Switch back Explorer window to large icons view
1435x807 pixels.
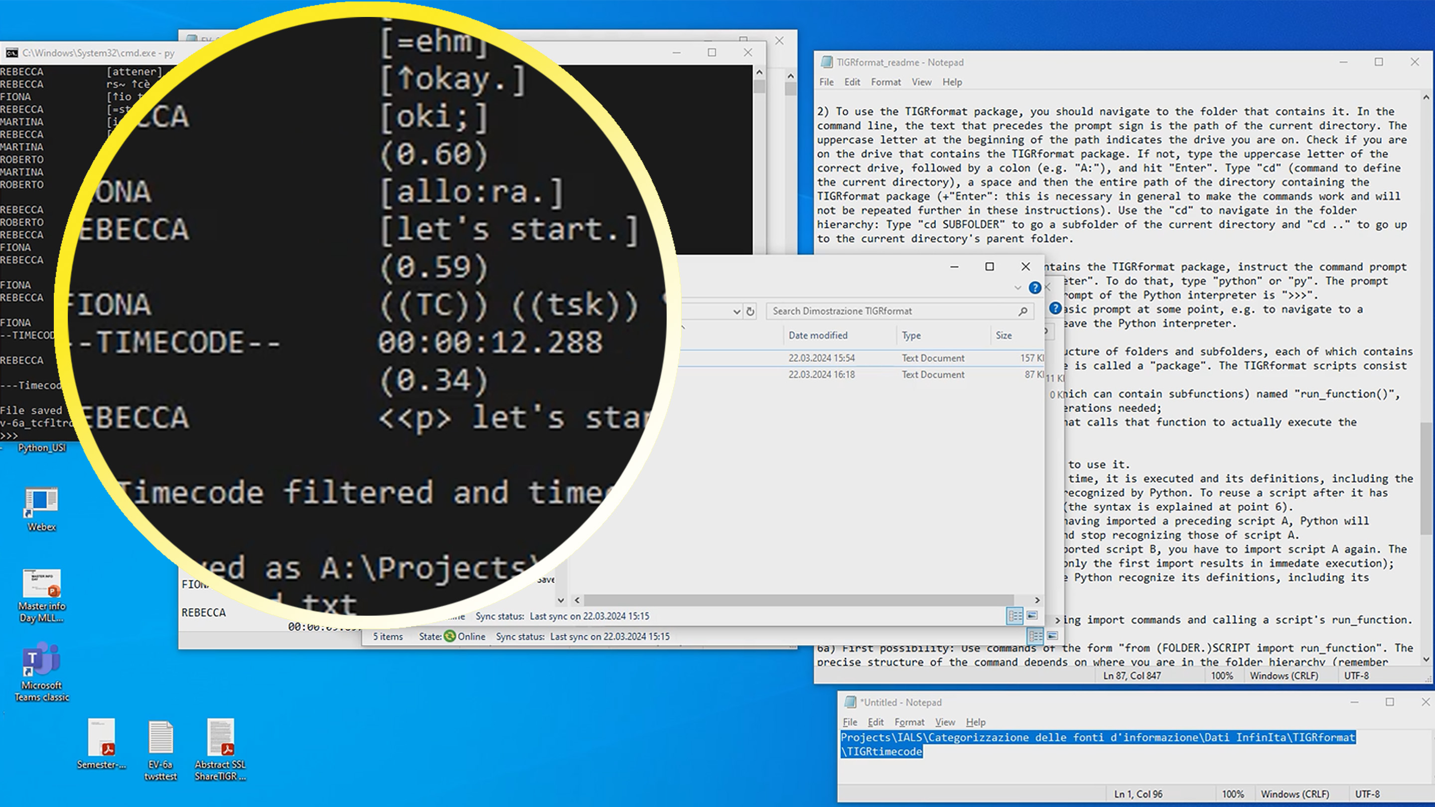click(x=1052, y=636)
